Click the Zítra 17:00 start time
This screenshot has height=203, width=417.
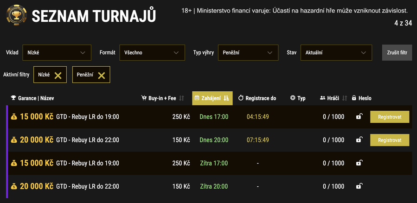coord(214,163)
